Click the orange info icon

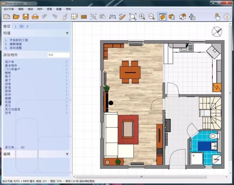227,17
